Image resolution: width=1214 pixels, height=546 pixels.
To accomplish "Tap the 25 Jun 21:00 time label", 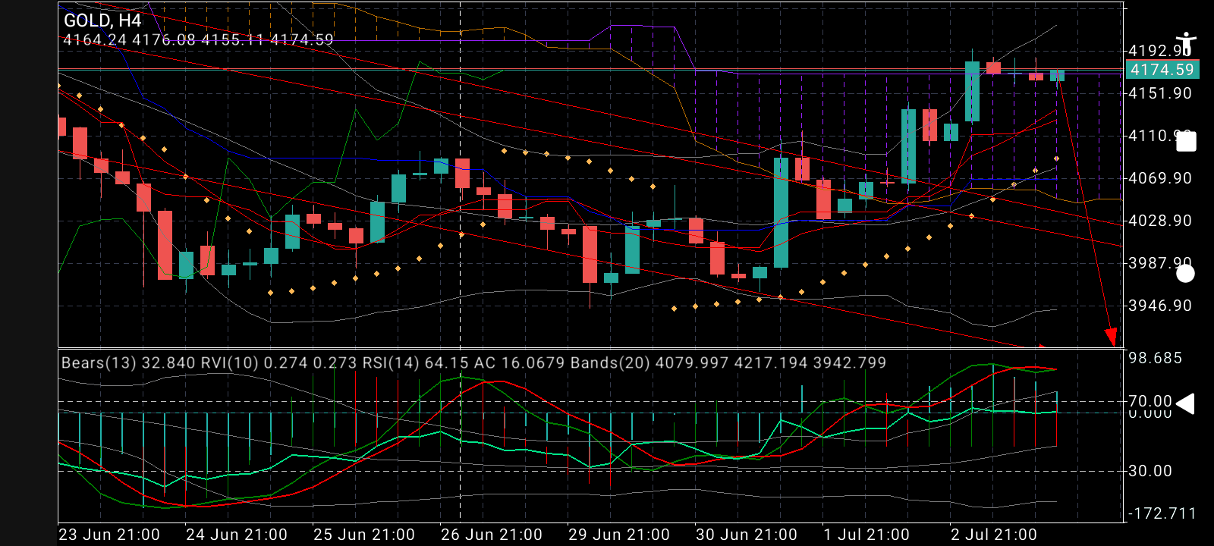I will click(364, 535).
